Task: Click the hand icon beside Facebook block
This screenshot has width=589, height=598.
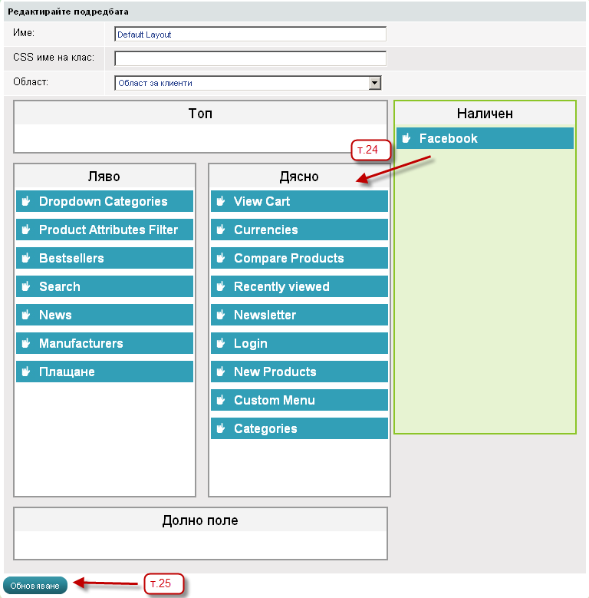Action: 407,138
